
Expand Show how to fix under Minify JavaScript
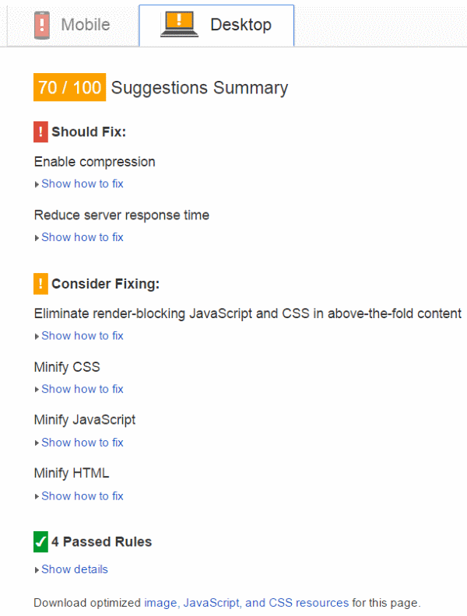(83, 443)
